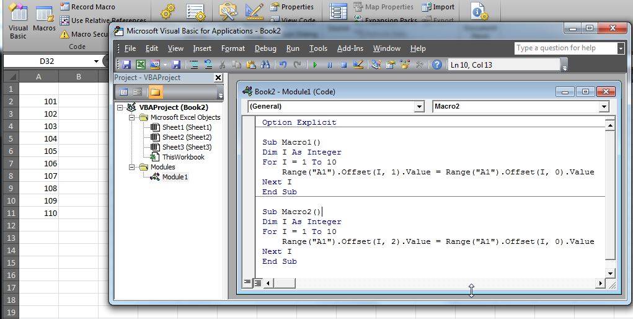Click the Insert controls icon in Excel ribbon
Viewport: 633px width, 319px height.
pos(228,11)
